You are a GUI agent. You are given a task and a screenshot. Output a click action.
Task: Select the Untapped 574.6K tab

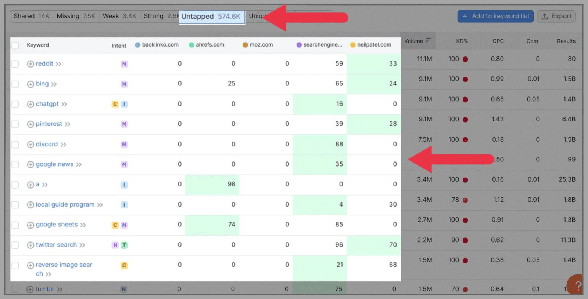tap(212, 17)
